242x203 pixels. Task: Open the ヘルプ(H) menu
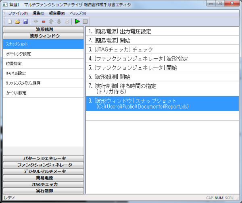(x=78, y=13)
